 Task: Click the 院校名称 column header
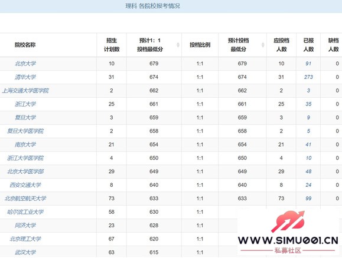coord(25,45)
